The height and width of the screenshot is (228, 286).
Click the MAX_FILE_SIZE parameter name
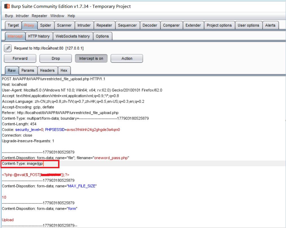pyautogui.click(x=81, y=186)
